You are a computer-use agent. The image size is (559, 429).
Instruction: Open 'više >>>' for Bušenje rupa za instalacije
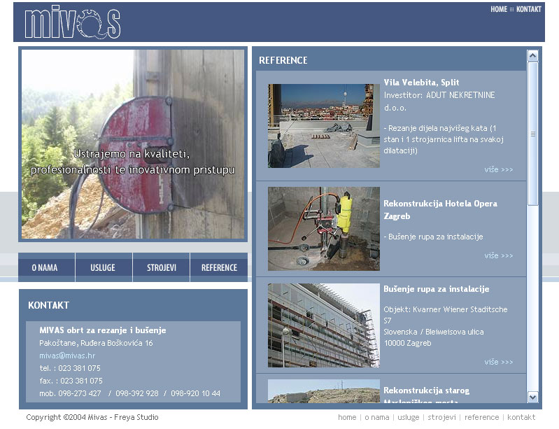(x=498, y=362)
